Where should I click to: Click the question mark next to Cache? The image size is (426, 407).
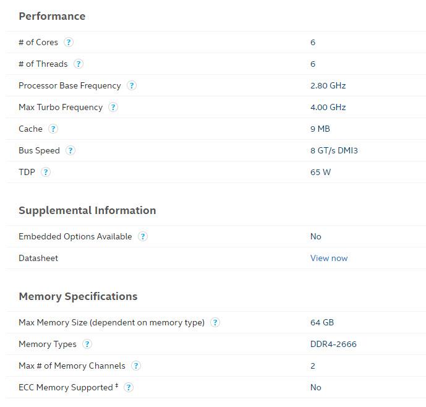point(53,129)
